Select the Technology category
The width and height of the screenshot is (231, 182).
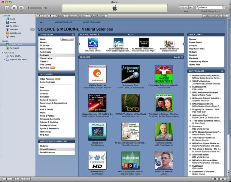tap(45, 132)
